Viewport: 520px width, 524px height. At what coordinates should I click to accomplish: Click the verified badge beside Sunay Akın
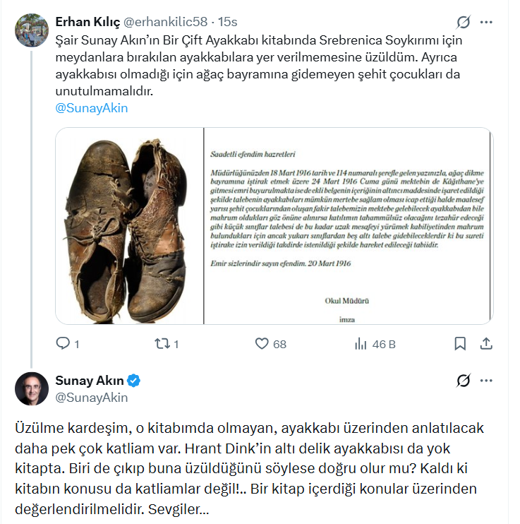click(x=133, y=381)
